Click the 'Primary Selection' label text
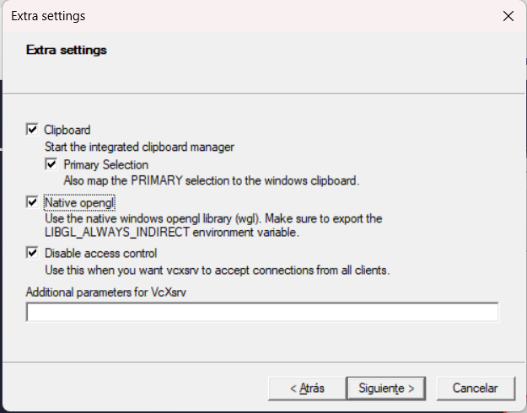Screen dimensions: 527x413 pyautogui.click(x=105, y=164)
